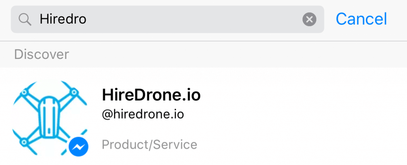Open the HireDrone.io drone profile picture

point(50,119)
